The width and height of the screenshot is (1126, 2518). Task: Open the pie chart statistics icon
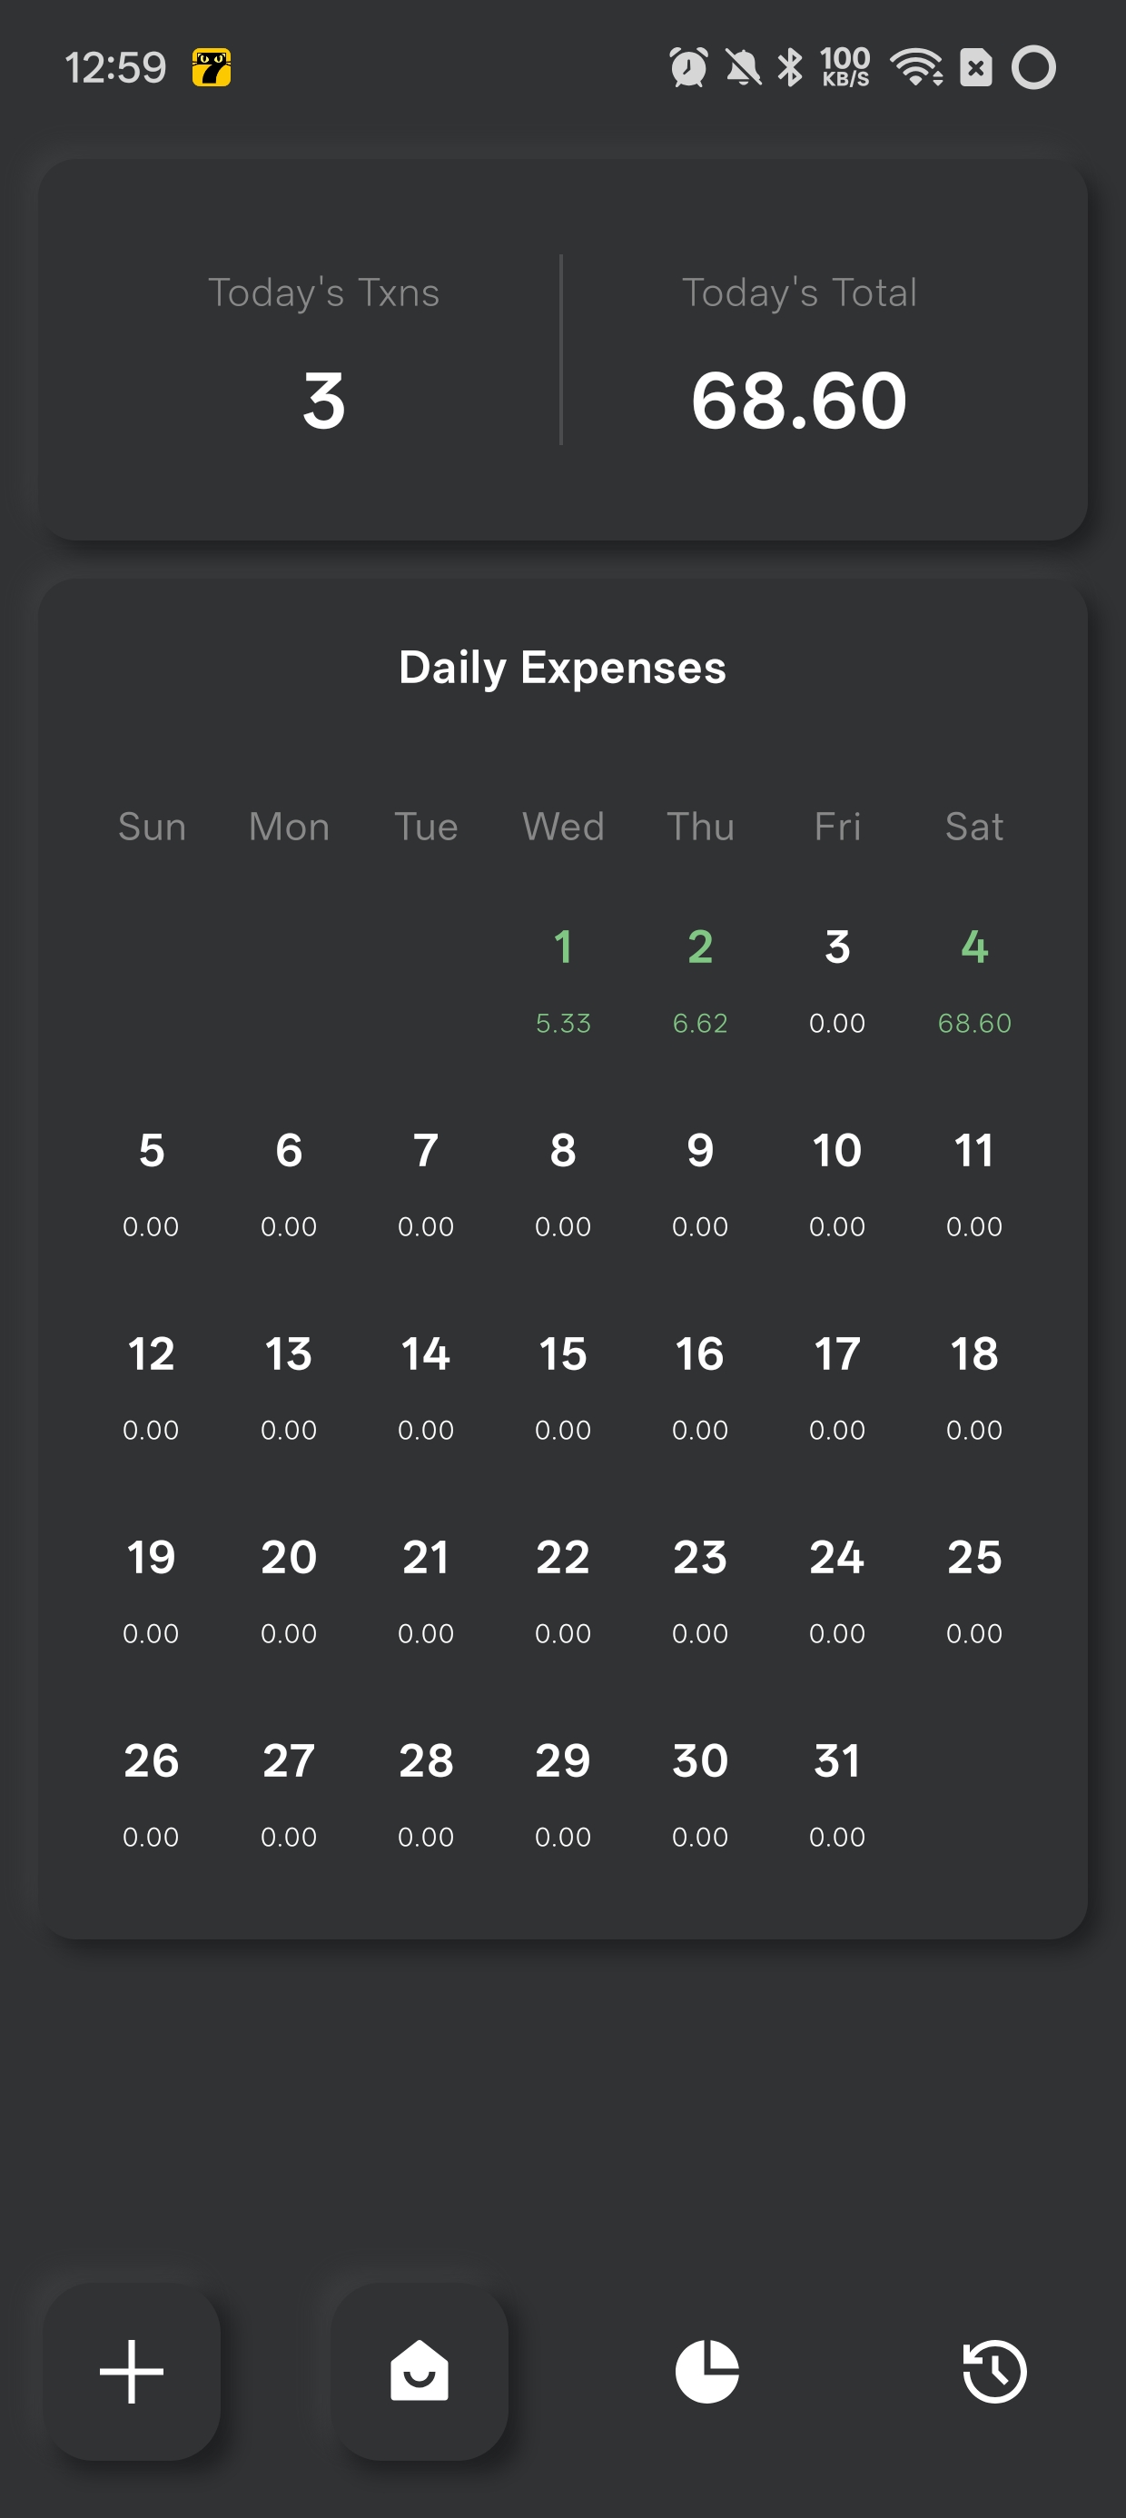[x=706, y=2371]
